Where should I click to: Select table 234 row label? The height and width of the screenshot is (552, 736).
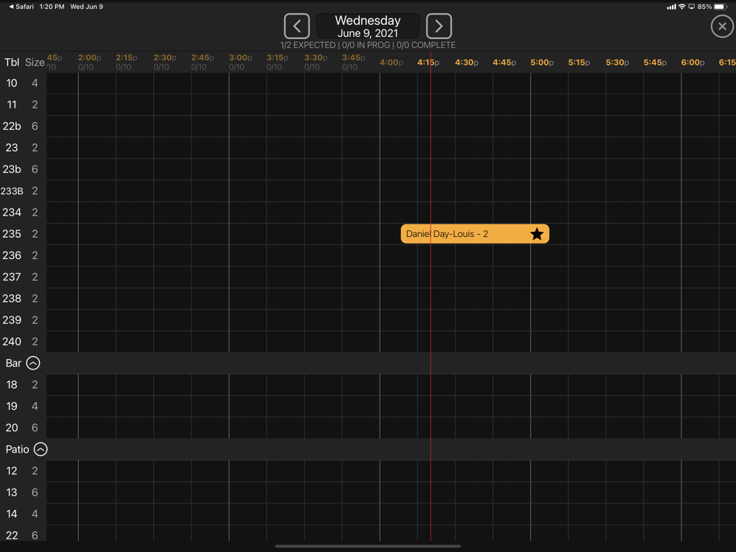point(12,213)
